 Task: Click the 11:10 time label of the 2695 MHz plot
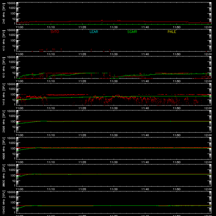(x=51, y=135)
